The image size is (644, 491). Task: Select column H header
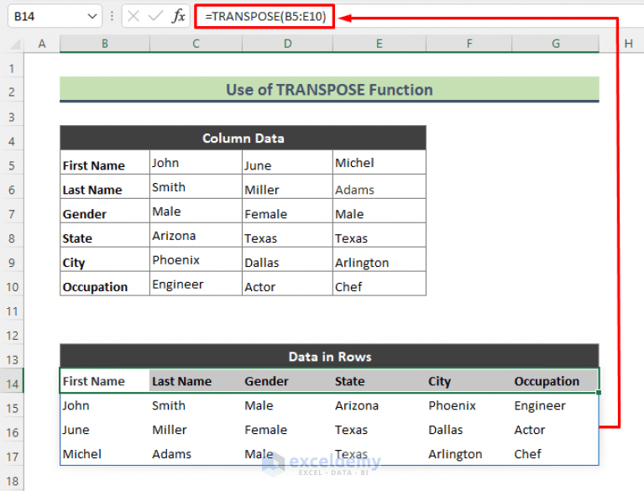pyautogui.click(x=628, y=44)
